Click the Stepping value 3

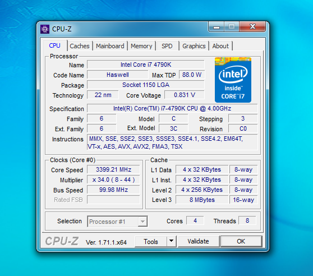[x=243, y=118]
